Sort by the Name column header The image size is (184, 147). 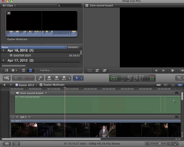click(34, 47)
